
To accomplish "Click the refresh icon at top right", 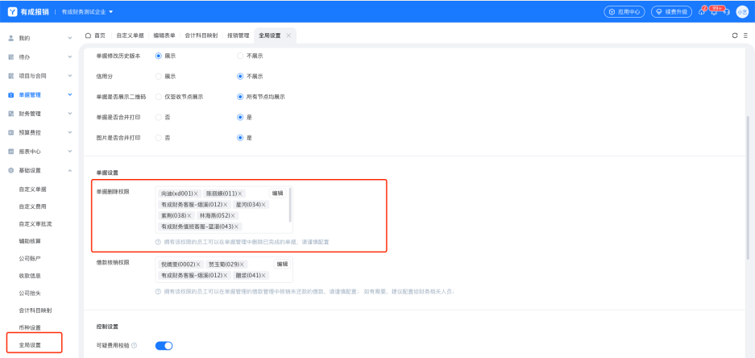I will pos(734,36).
